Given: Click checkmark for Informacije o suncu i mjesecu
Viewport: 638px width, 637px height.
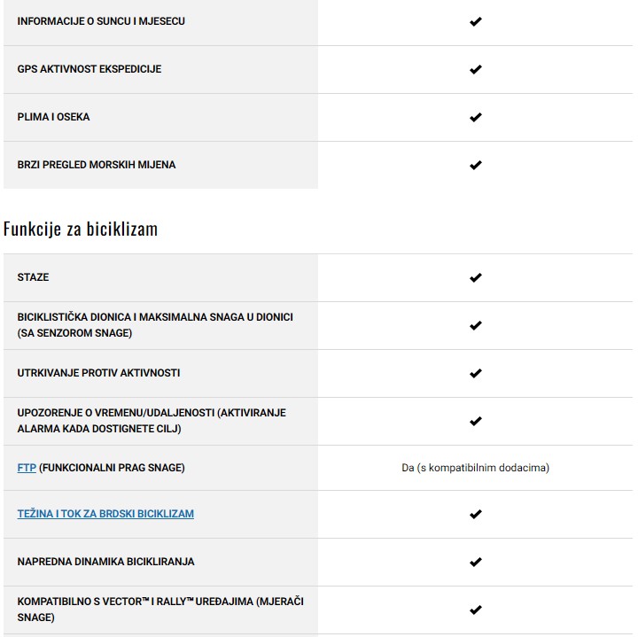Looking at the screenshot, I should 475,21.
